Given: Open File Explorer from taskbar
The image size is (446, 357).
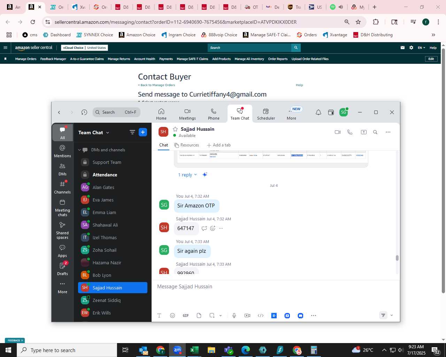Looking at the screenshot, I should click(211, 350).
